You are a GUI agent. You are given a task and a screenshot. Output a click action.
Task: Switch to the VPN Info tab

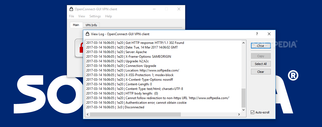coord(91,25)
